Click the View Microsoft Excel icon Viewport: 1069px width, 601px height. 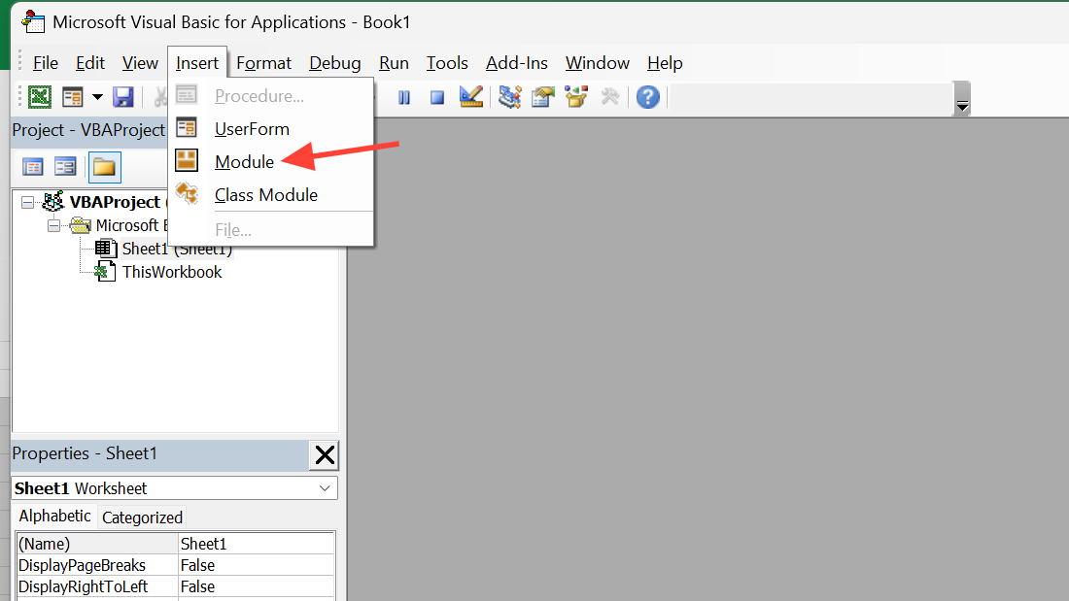[40, 97]
